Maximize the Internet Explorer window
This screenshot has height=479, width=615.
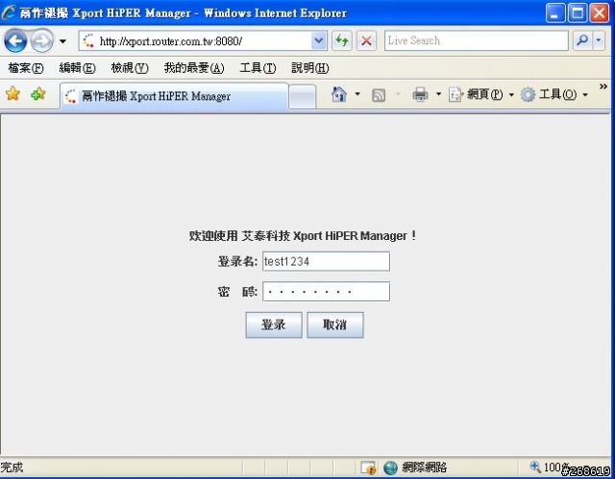point(577,12)
